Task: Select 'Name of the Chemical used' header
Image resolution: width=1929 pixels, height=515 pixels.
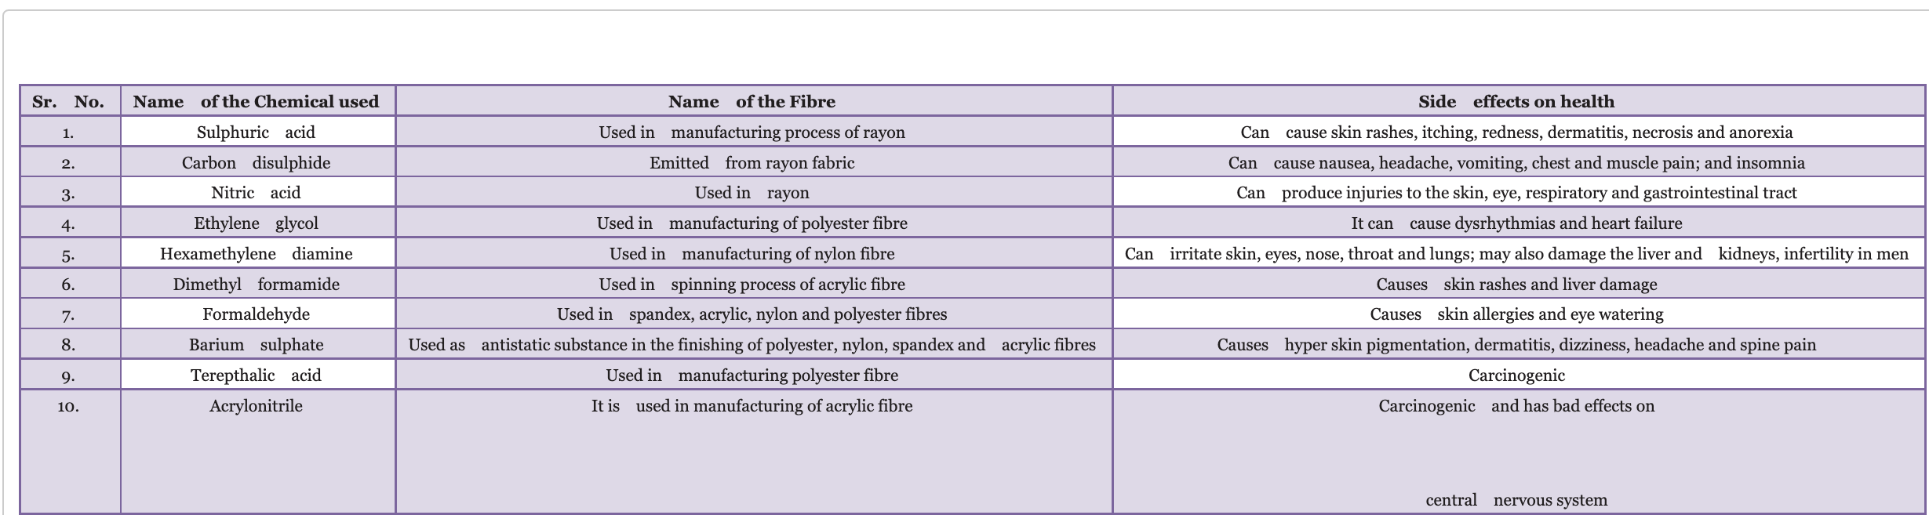Action: (257, 101)
